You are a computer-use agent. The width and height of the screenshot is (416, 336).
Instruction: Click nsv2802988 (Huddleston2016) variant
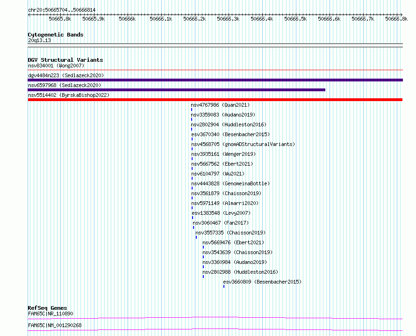240,272
